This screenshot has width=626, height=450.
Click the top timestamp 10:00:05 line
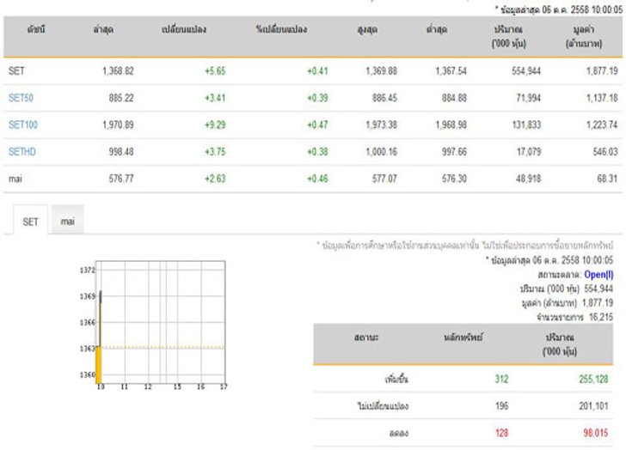[559, 9]
